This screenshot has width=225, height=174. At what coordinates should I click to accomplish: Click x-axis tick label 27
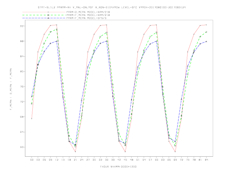tap(88, 160)
